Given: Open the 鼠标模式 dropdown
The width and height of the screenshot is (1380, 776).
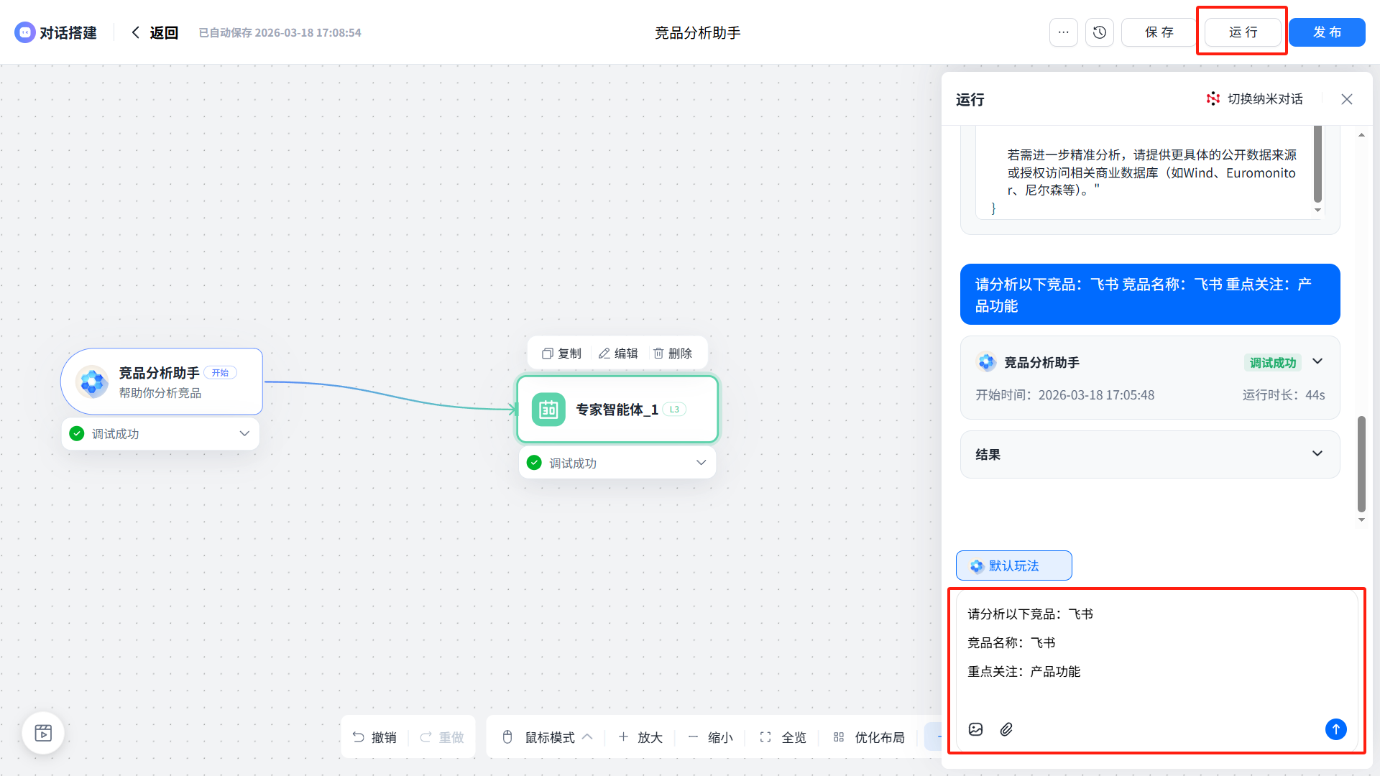Looking at the screenshot, I should tap(549, 737).
